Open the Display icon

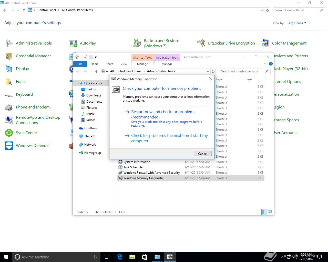(9, 69)
